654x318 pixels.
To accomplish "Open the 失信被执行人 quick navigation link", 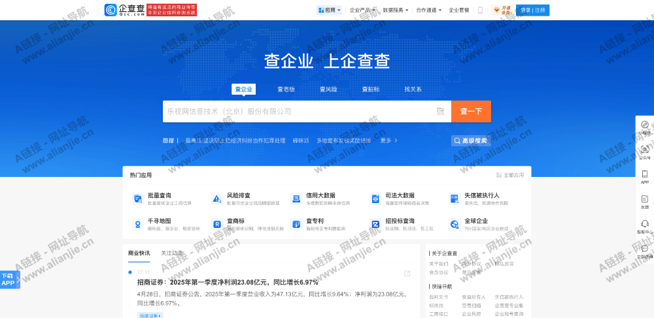I will (x=509, y=297).
